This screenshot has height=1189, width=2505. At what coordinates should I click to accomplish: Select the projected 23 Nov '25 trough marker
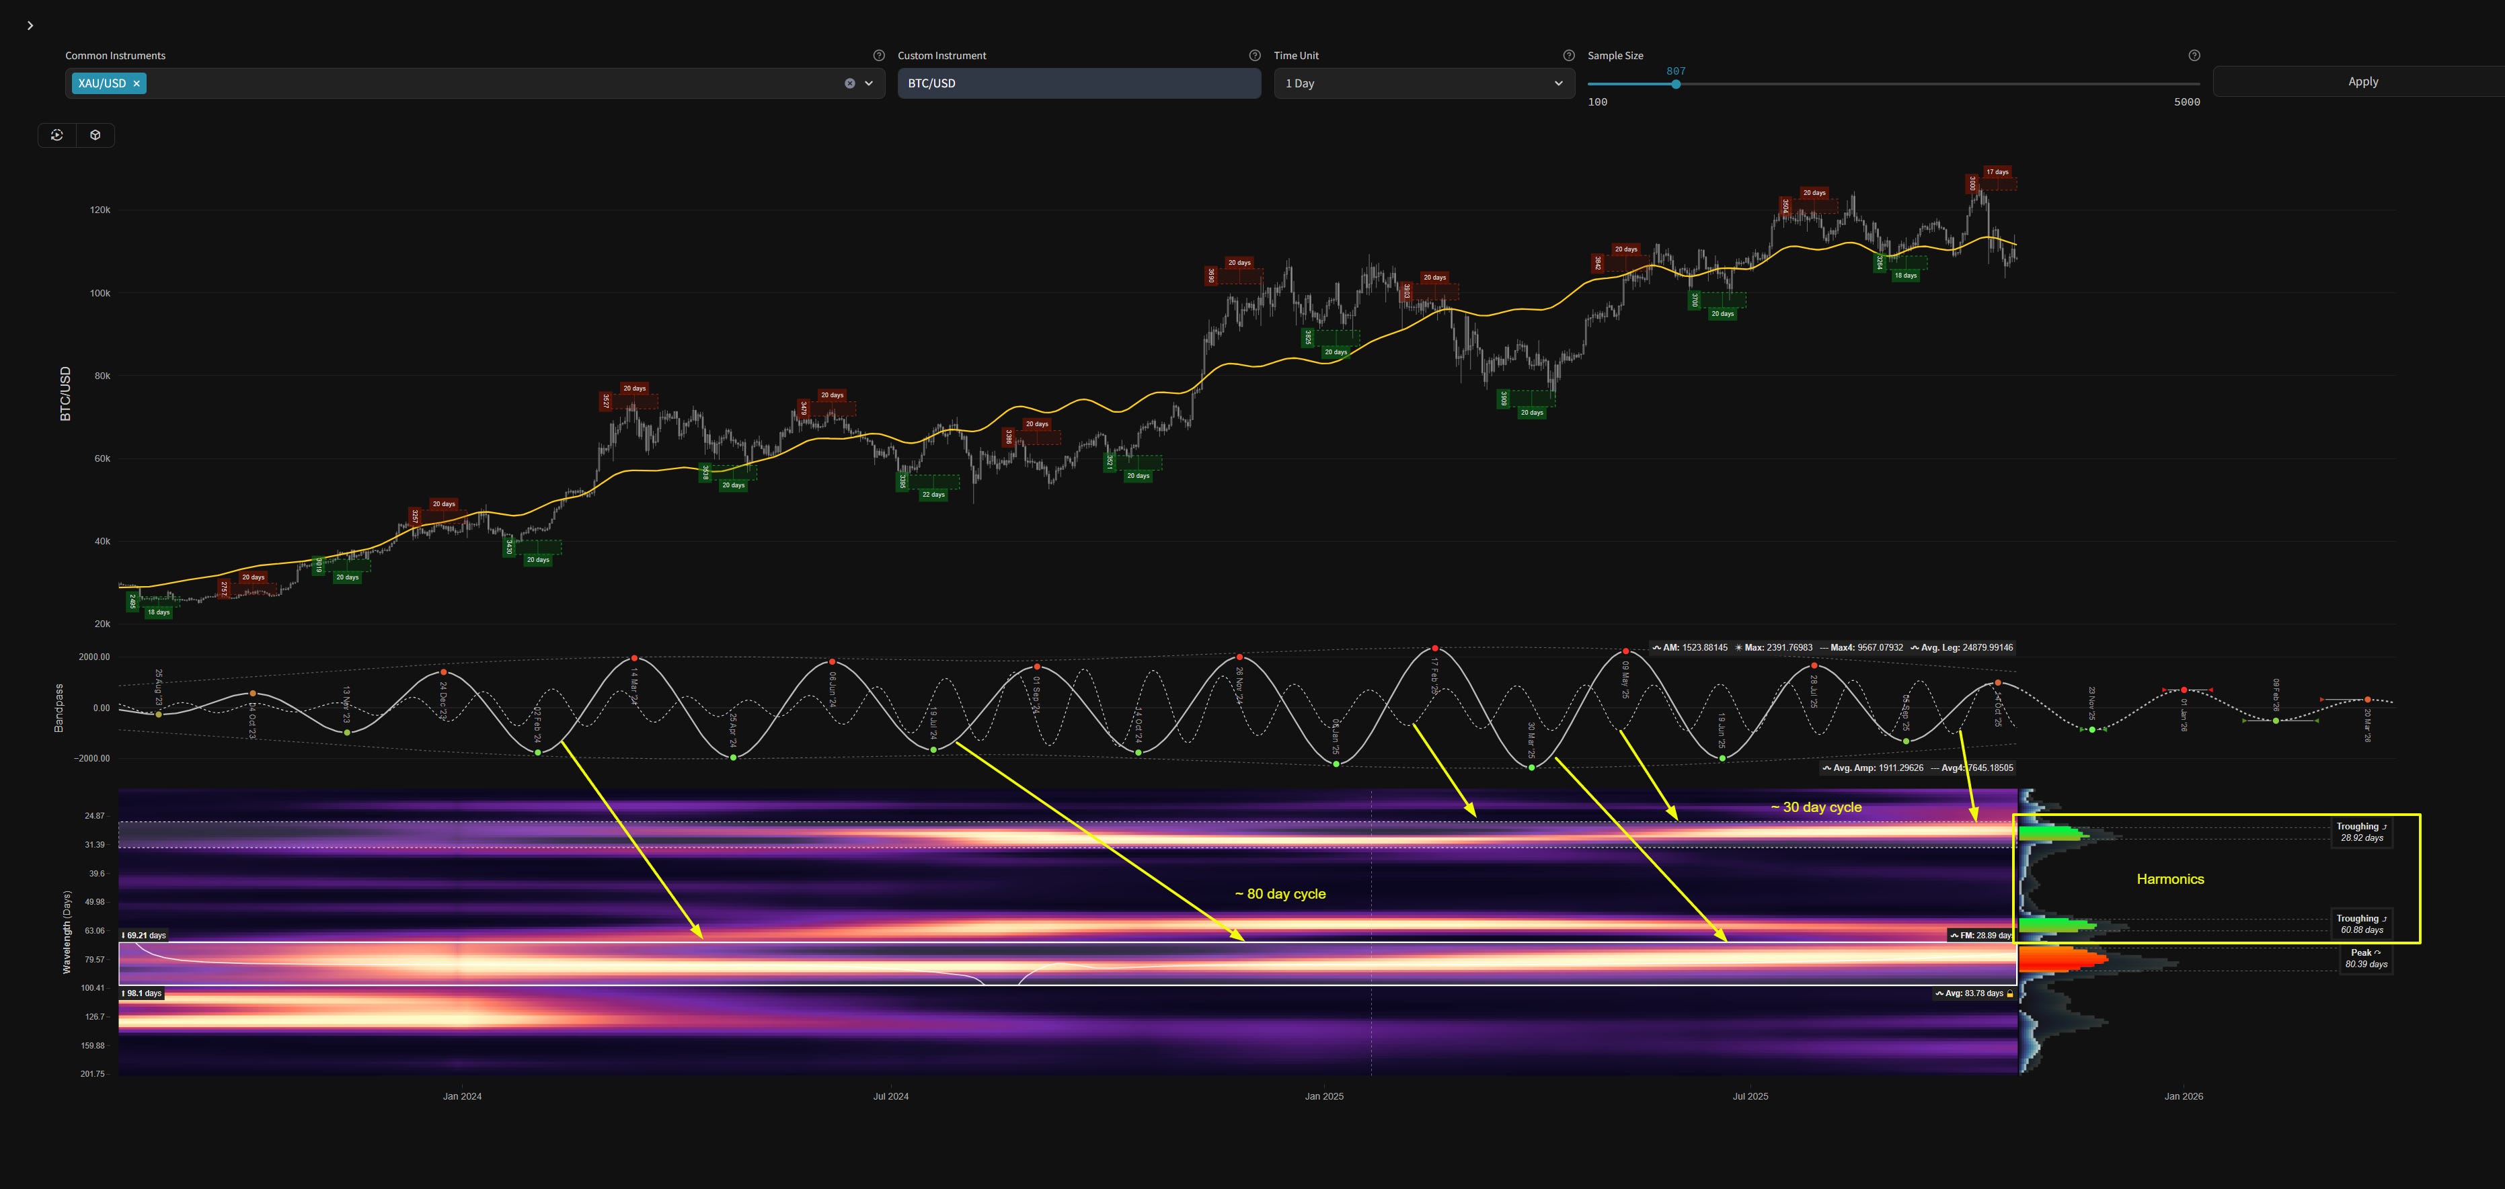coord(2093,729)
